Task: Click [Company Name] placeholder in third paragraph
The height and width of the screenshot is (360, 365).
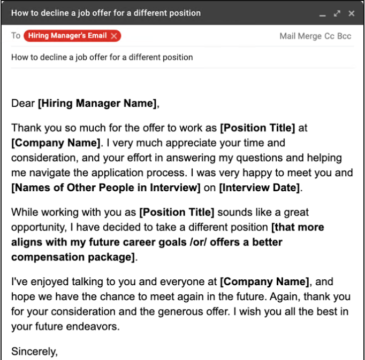Action: click(264, 281)
